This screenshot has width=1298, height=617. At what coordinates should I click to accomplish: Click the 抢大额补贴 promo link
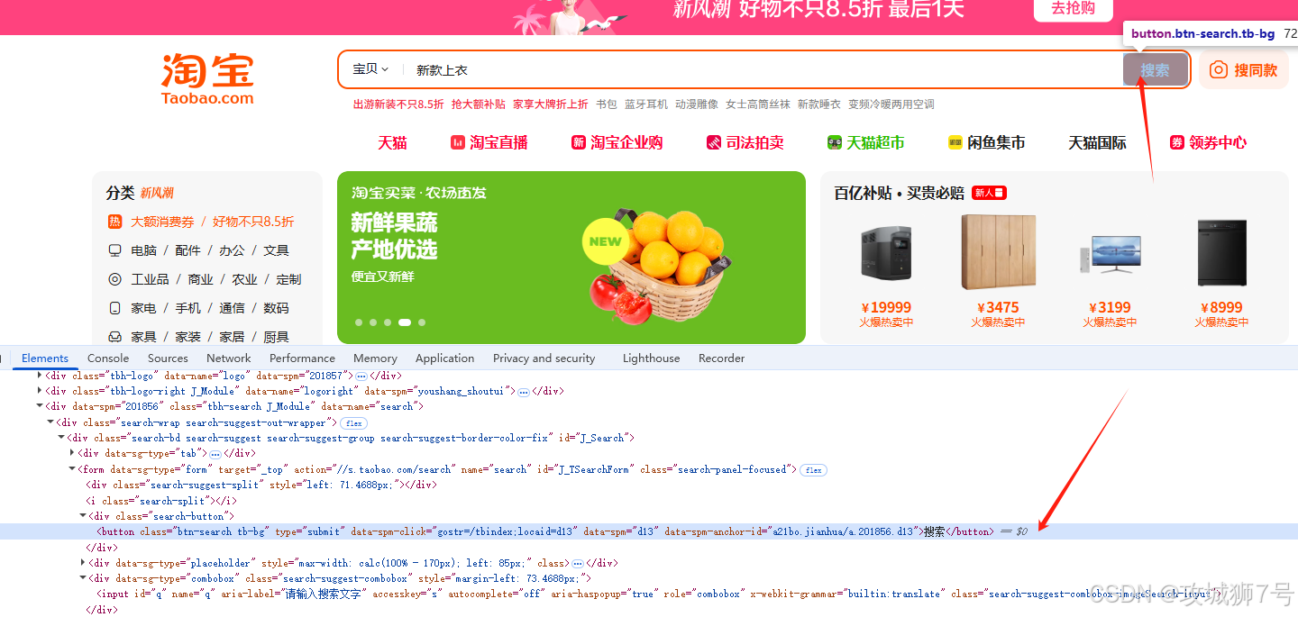(x=479, y=104)
